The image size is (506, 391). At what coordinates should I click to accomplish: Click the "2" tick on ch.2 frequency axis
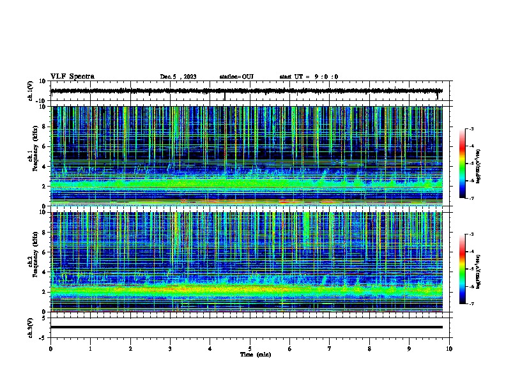[x=45, y=292]
